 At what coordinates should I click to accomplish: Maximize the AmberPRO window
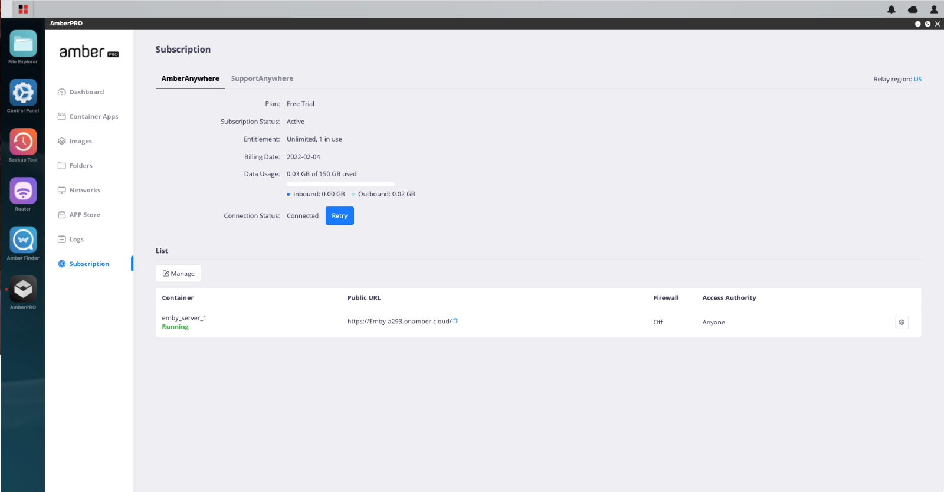coord(927,24)
